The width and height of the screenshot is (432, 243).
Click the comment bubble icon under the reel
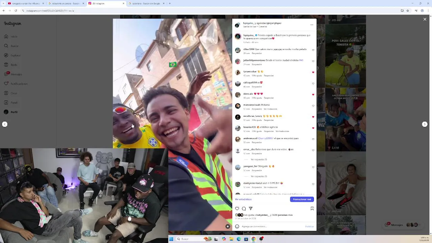(x=244, y=209)
